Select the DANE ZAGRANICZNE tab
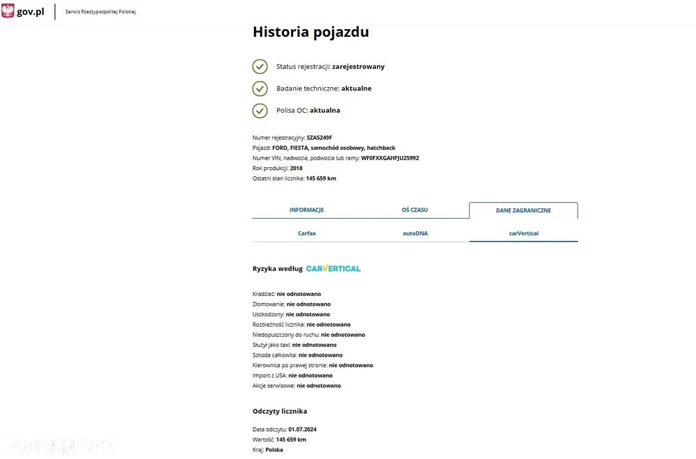 point(523,210)
